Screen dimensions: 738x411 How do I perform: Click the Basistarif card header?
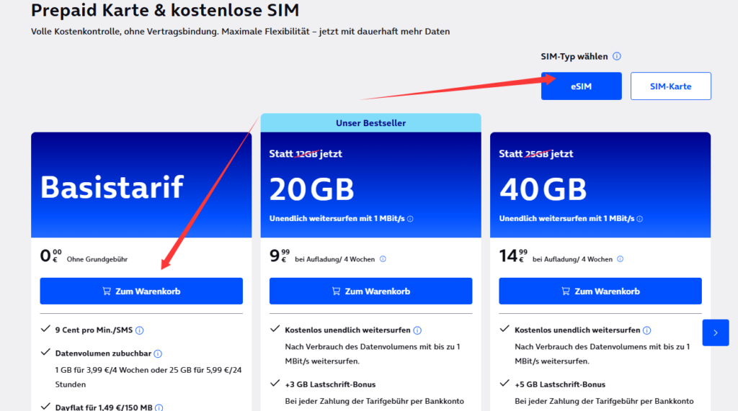click(x=141, y=186)
